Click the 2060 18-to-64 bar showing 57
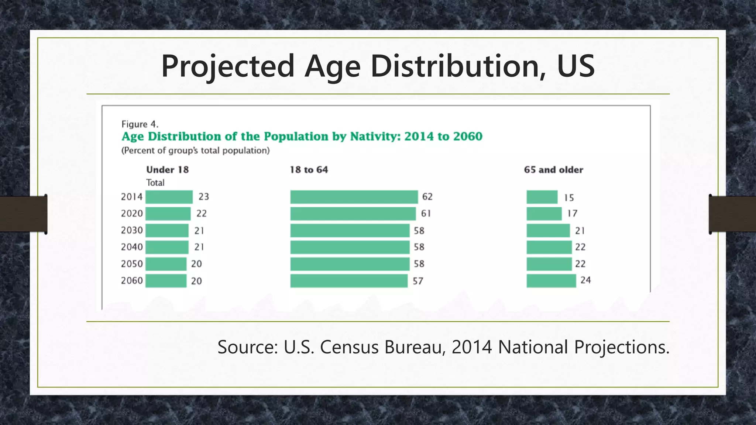This screenshot has width=756, height=425. pos(348,281)
